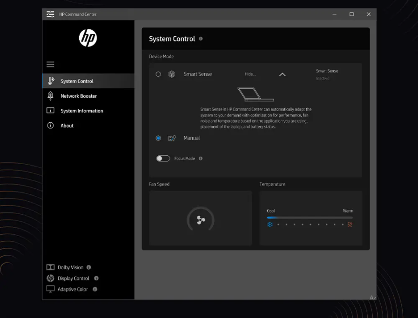418x318 pixels.
Task: Open the Network Booster page
Action: [79, 96]
